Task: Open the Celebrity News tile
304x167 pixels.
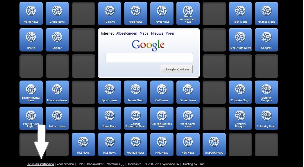Action: [x=267, y=118]
